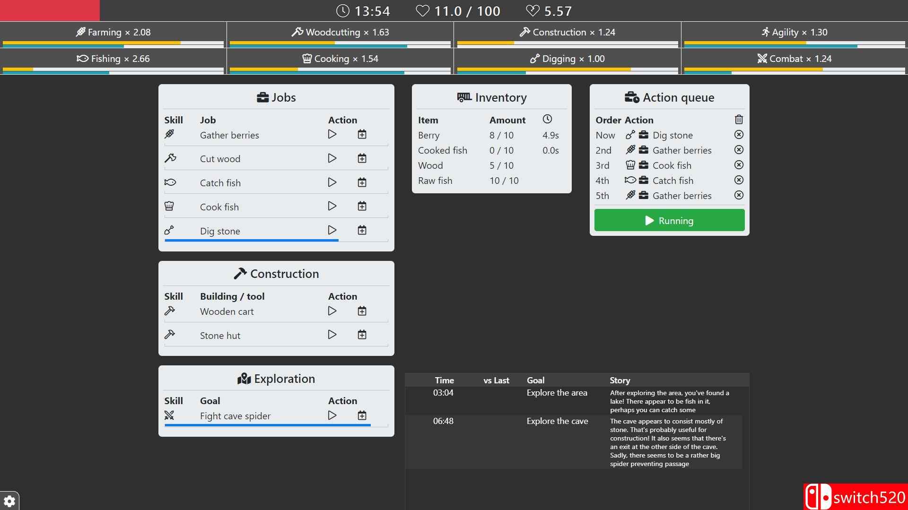Click the Raw fish inventory row
This screenshot has height=510, width=908.
point(491,181)
